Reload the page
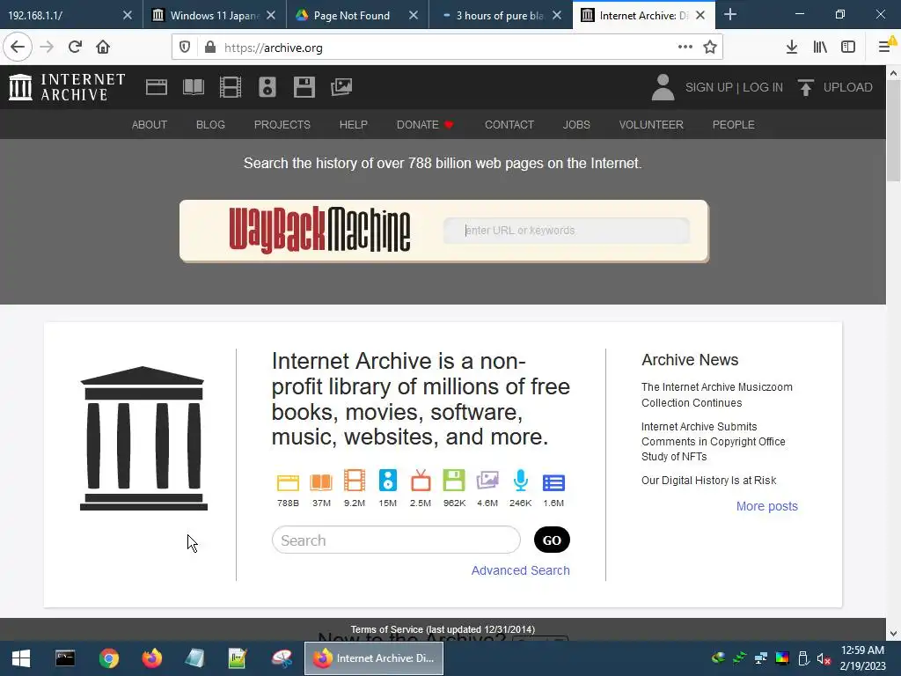This screenshot has width=901, height=676. [x=75, y=48]
